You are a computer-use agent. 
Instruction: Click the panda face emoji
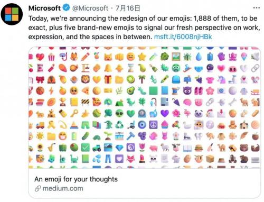(x=199, y=114)
